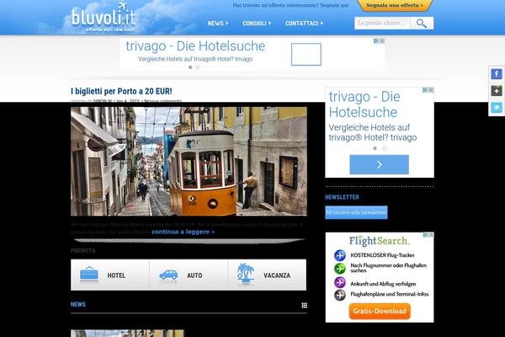Click the Lisbon tram article image
This screenshot has height=337, width=505.
(x=189, y=161)
